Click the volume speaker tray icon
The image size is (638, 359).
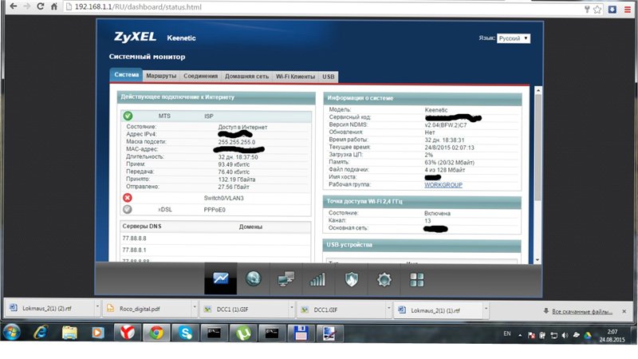pos(565,335)
